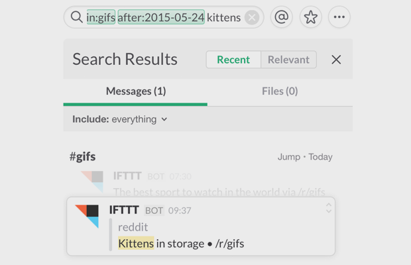411x265 pixels.
Task: Clear the search query with the X icon
Action: pyautogui.click(x=252, y=18)
